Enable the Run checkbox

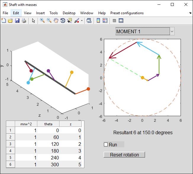106,145
